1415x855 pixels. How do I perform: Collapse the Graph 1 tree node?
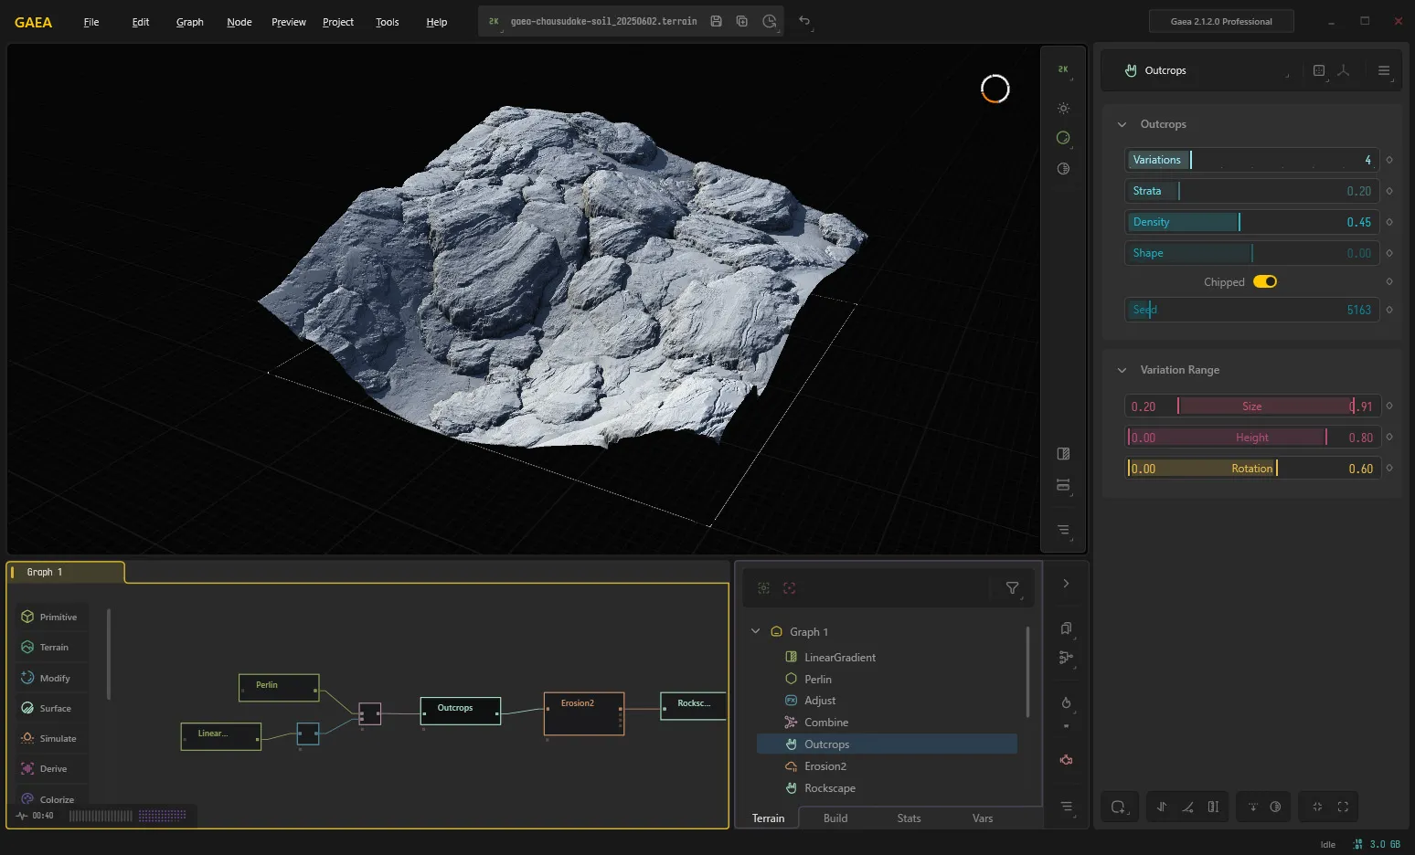[x=755, y=631]
